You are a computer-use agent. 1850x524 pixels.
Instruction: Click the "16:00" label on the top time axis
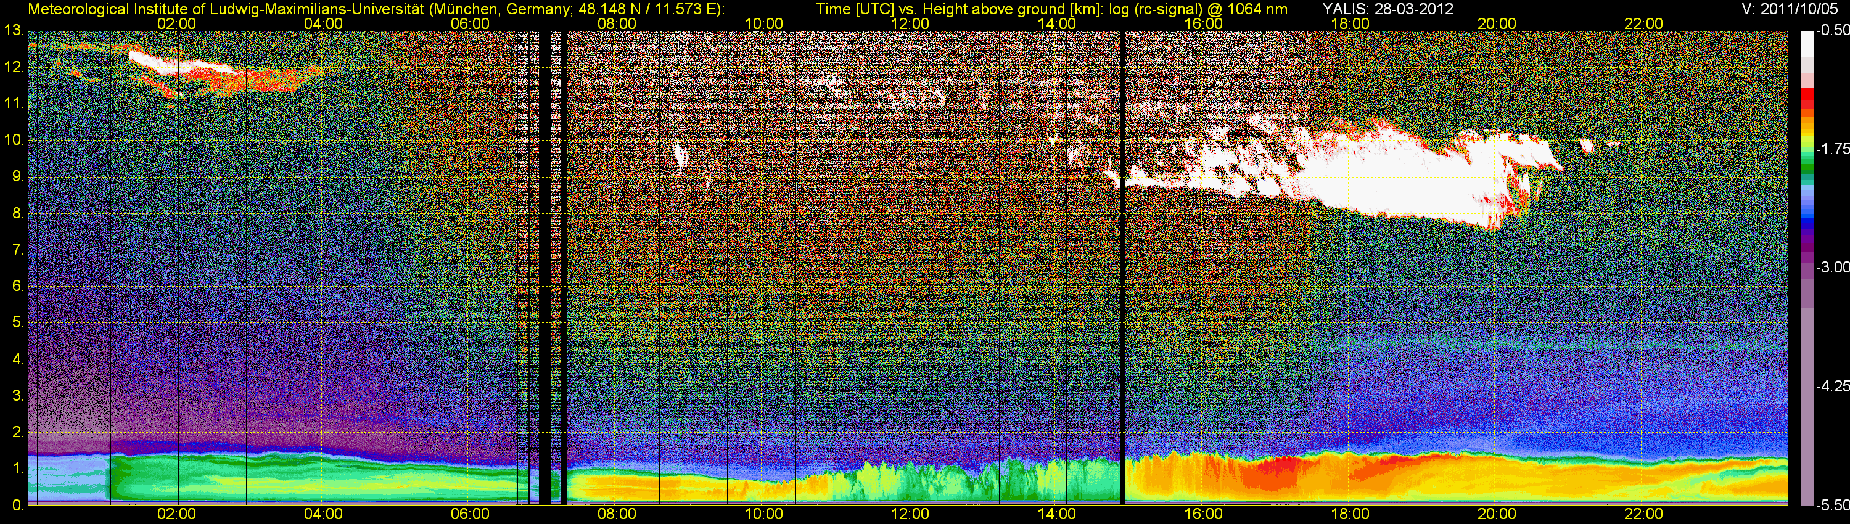[1204, 25]
